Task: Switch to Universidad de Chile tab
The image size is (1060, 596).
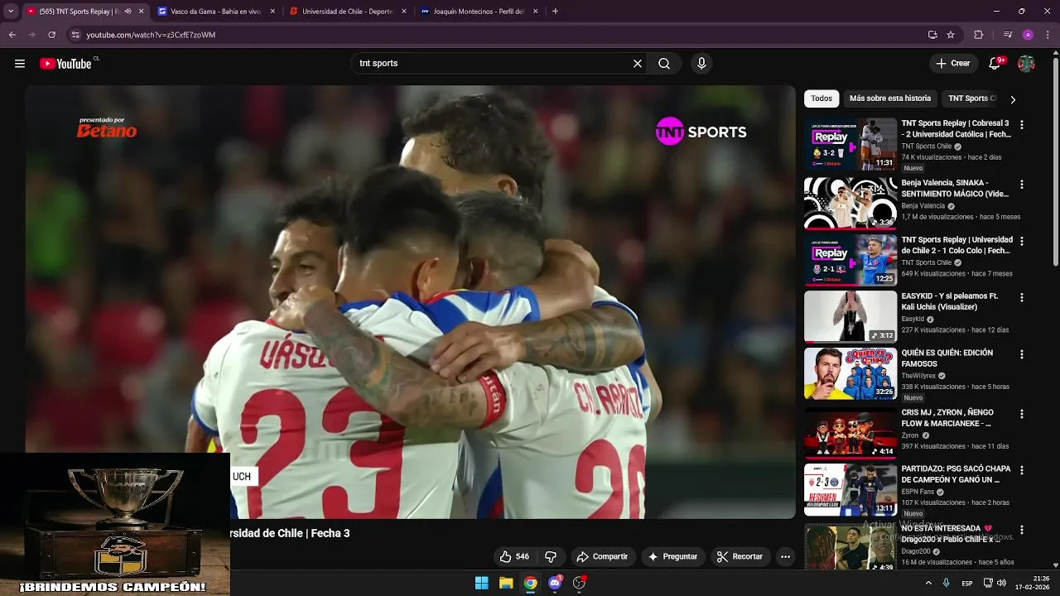Action: pos(348,12)
